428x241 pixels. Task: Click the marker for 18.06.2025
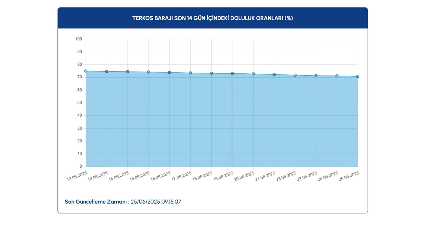pyautogui.click(x=211, y=73)
